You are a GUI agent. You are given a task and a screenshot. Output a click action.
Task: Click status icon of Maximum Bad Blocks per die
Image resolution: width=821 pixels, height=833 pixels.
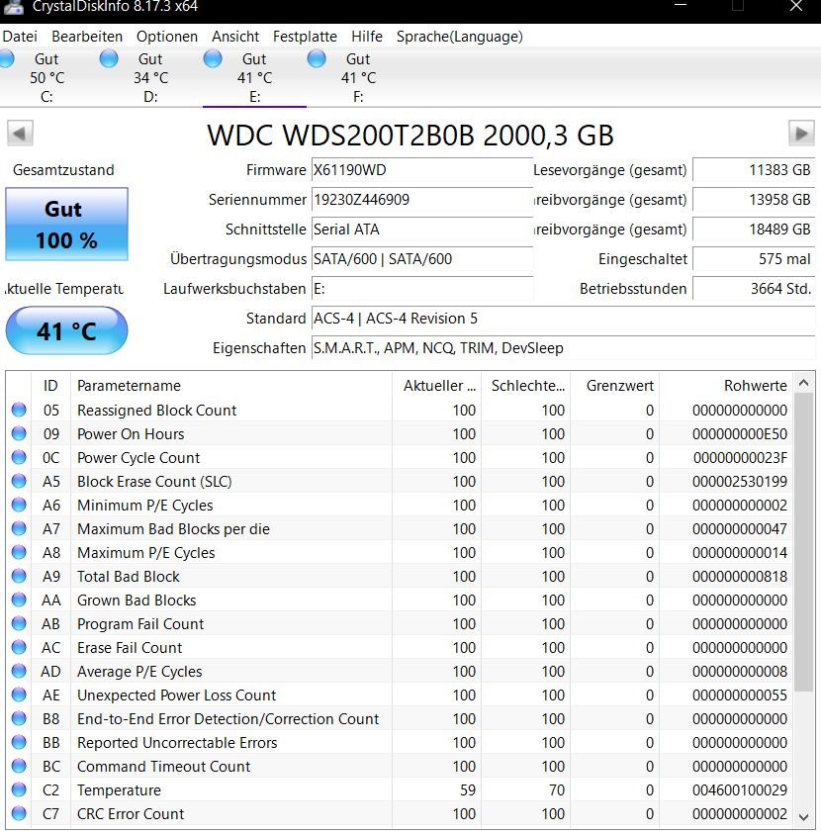click(x=19, y=528)
